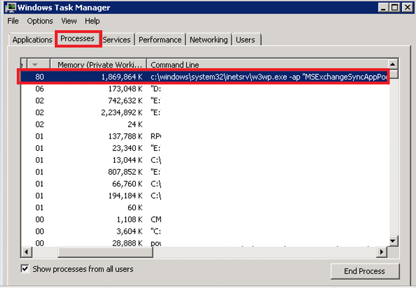The image size is (416, 288).
Task: Open the File menu
Action: [x=13, y=21]
